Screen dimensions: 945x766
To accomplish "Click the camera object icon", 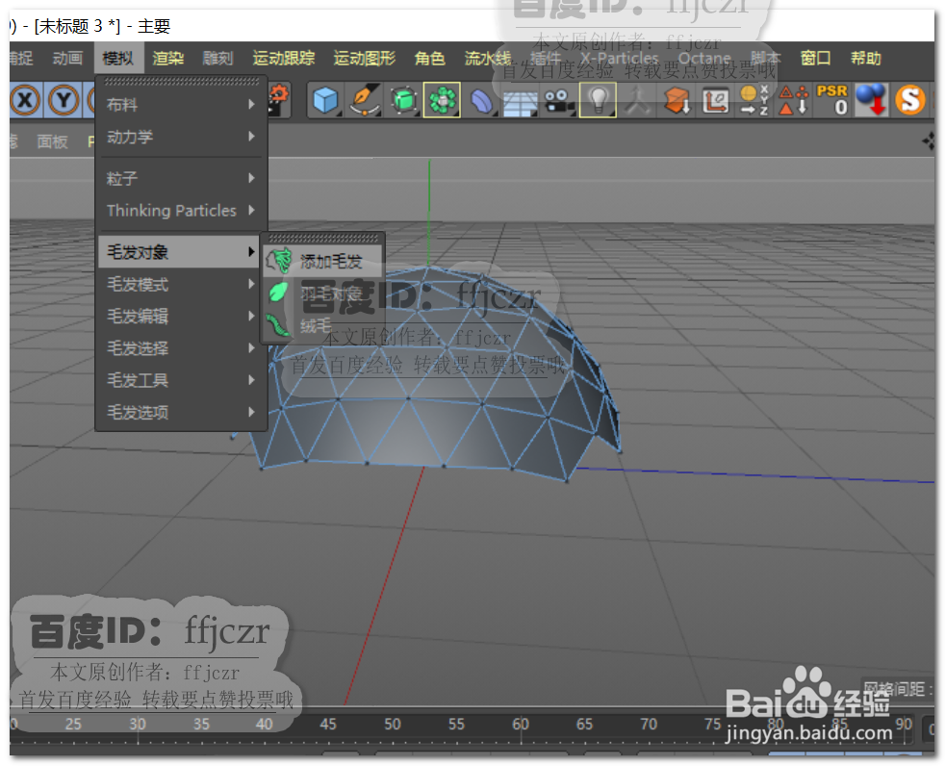I will tap(558, 101).
